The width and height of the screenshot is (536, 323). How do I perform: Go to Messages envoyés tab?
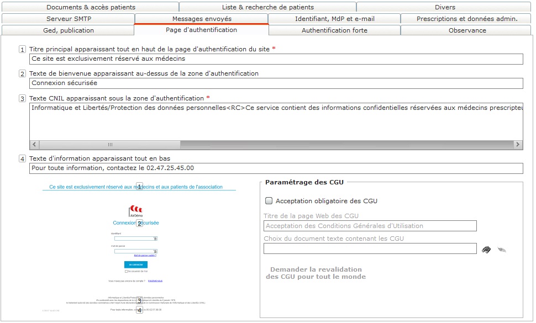coord(202,19)
